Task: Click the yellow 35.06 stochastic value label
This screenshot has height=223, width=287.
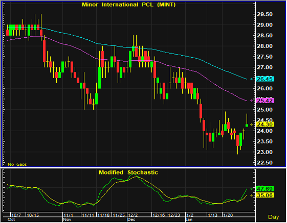Action: point(265,195)
